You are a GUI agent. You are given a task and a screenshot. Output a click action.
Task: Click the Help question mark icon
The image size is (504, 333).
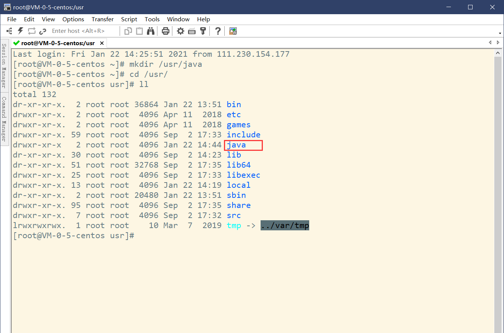coord(218,31)
